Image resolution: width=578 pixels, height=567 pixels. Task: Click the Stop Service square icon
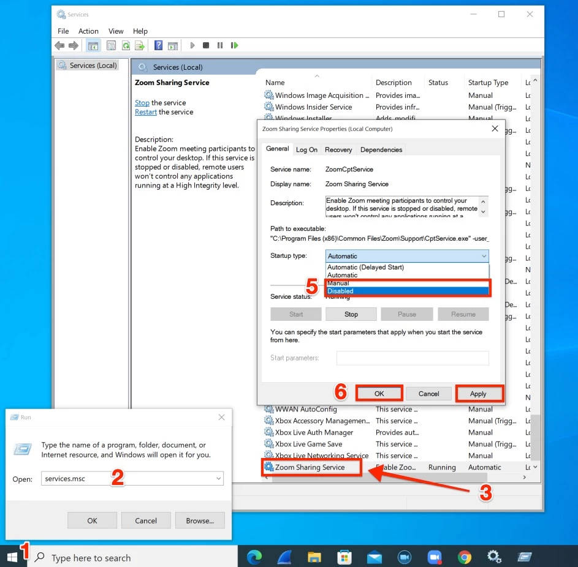coord(206,45)
